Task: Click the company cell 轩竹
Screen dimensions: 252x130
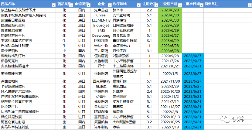Action: (101, 66)
